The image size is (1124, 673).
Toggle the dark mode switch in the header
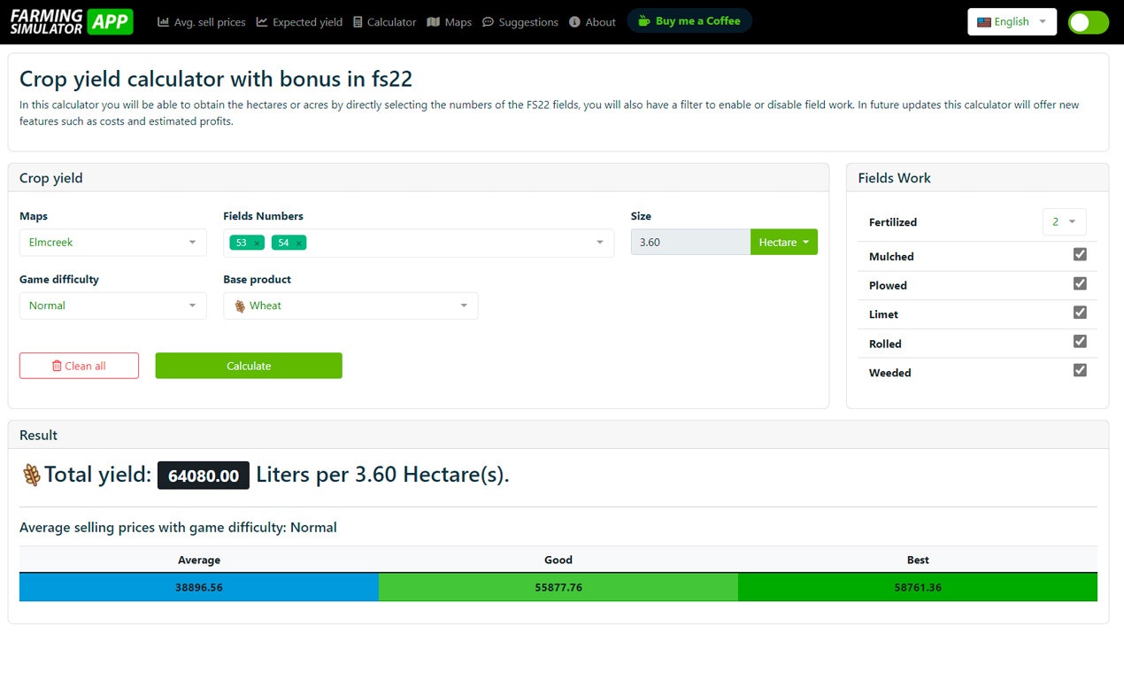point(1088,22)
